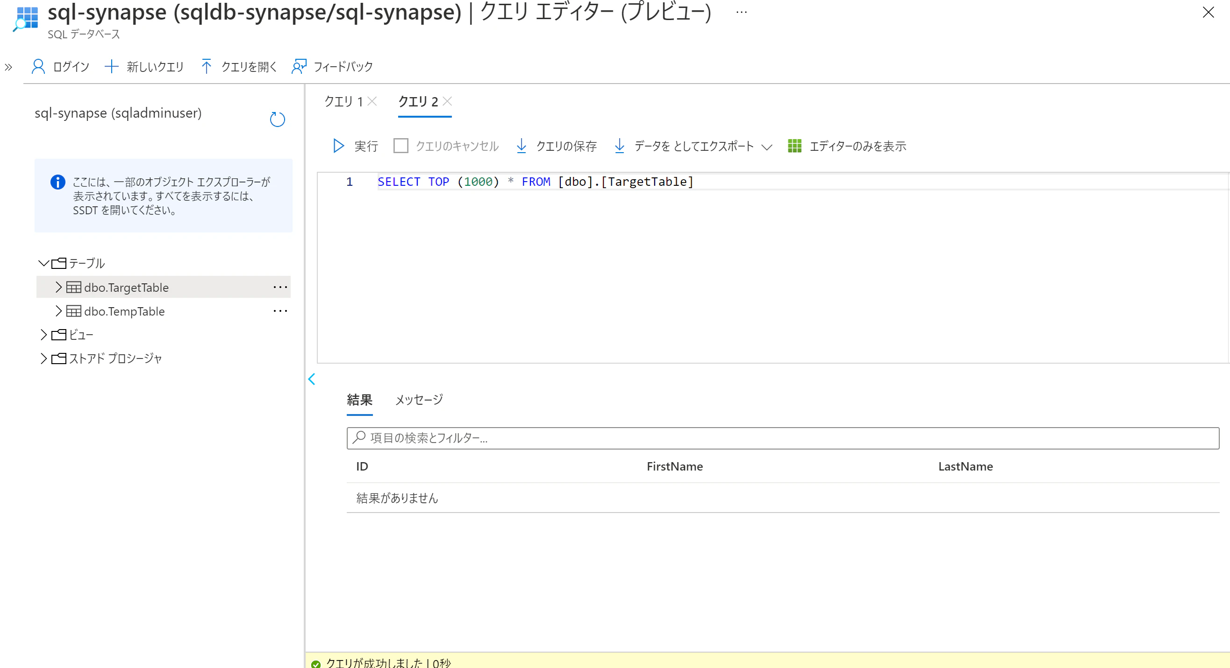Expand the left navigation menu chevrons
Image resolution: width=1230 pixels, height=668 pixels.
8,67
